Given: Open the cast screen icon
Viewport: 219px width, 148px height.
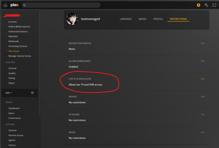Looking at the screenshot, I should 214,5.
